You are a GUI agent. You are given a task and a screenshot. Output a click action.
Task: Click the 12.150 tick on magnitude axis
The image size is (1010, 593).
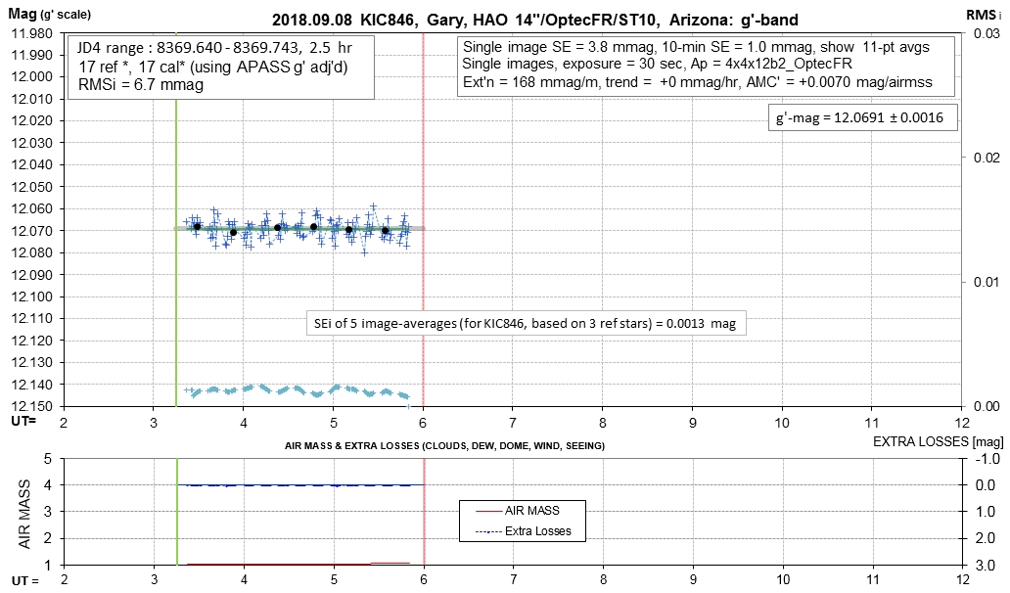pyautogui.click(x=32, y=406)
